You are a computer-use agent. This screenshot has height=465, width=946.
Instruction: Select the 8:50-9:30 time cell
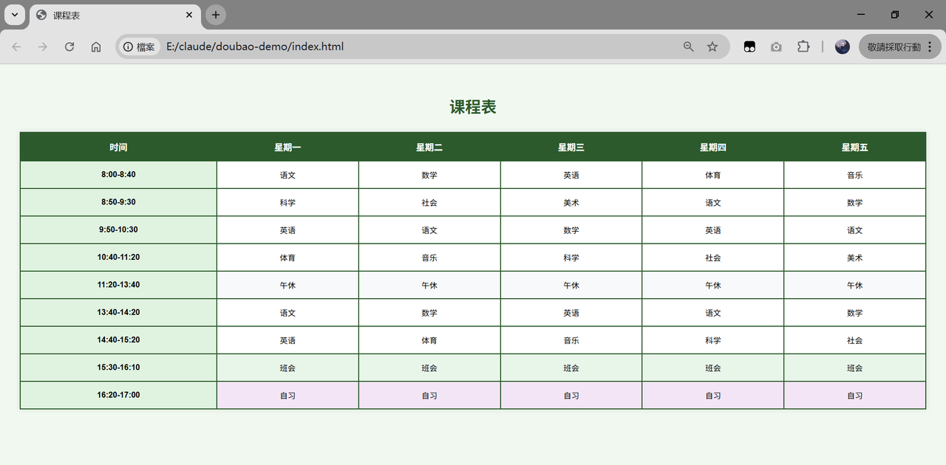tap(118, 202)
